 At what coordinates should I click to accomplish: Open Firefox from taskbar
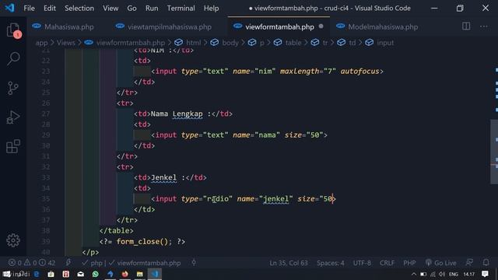coord(124,274)
